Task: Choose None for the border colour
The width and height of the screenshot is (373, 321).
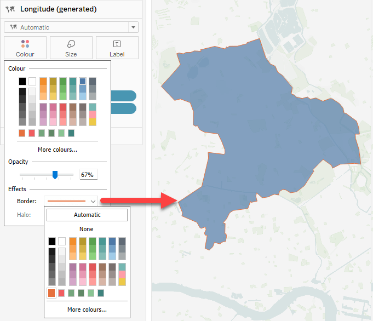Action: (86, 229)
